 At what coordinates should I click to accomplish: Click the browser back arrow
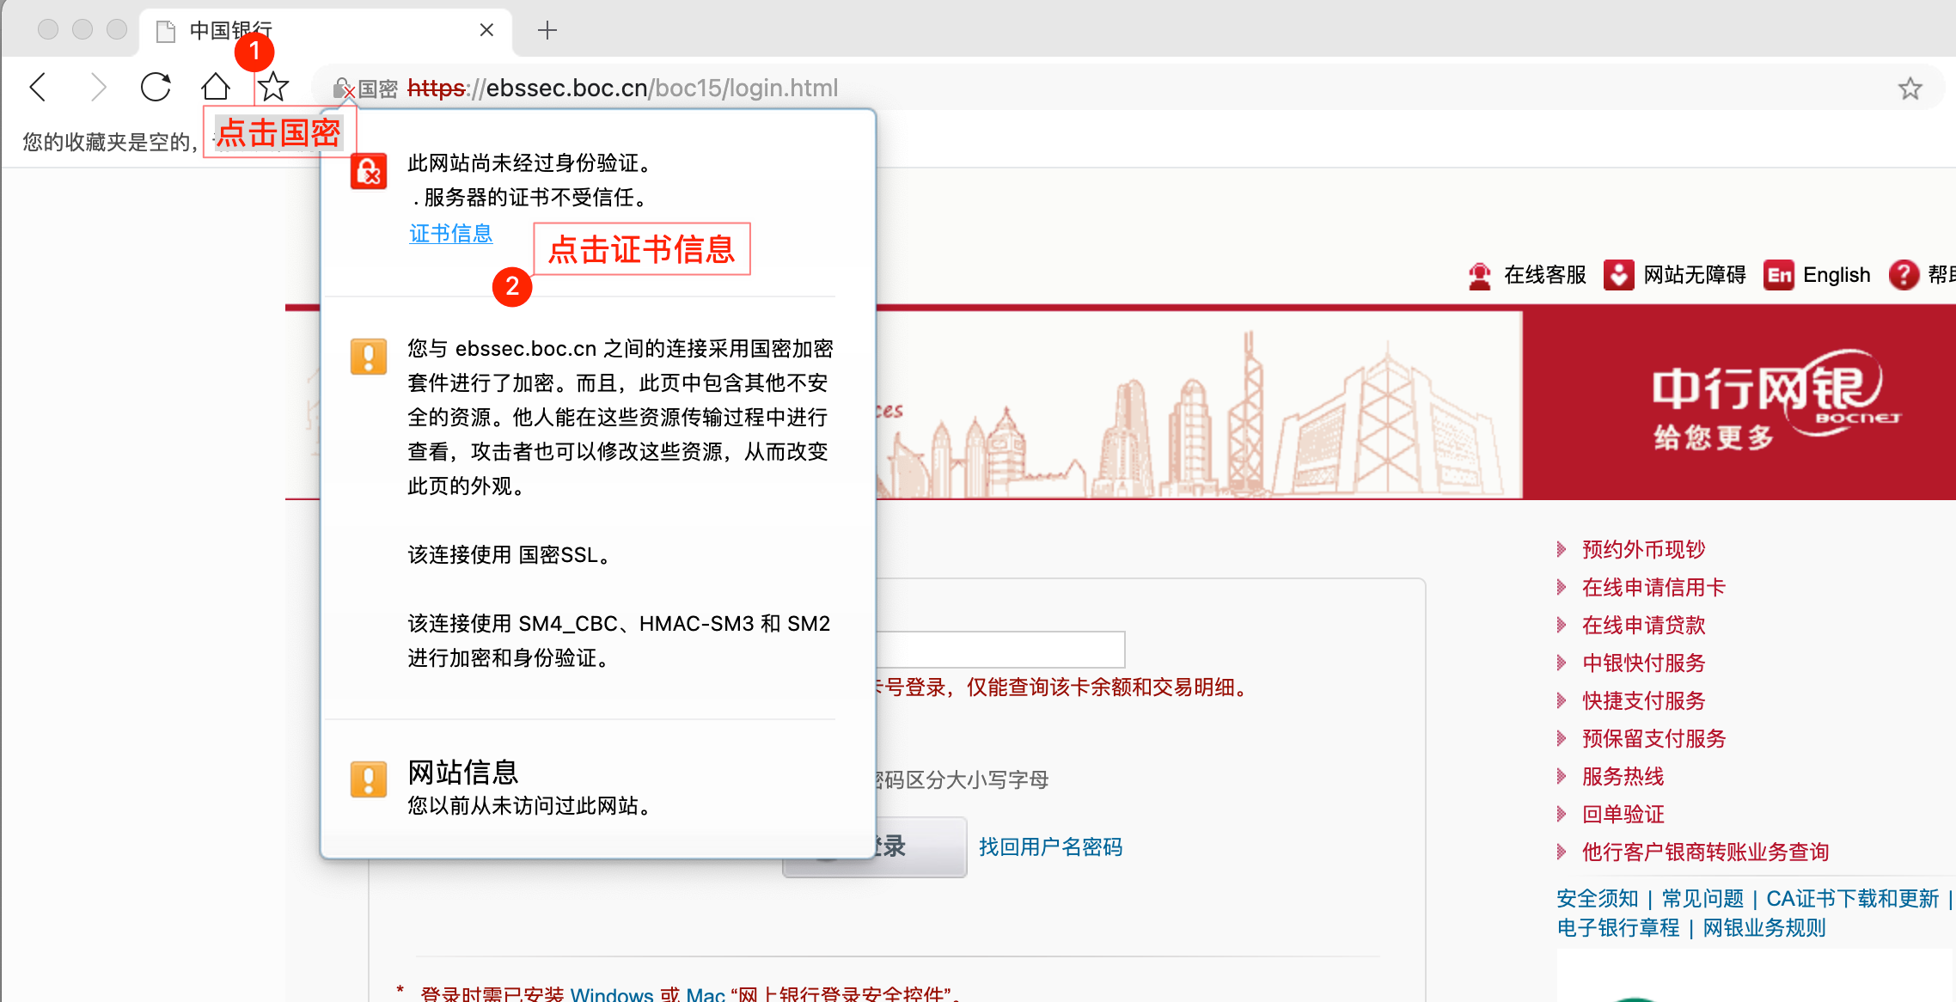point(38,88)
